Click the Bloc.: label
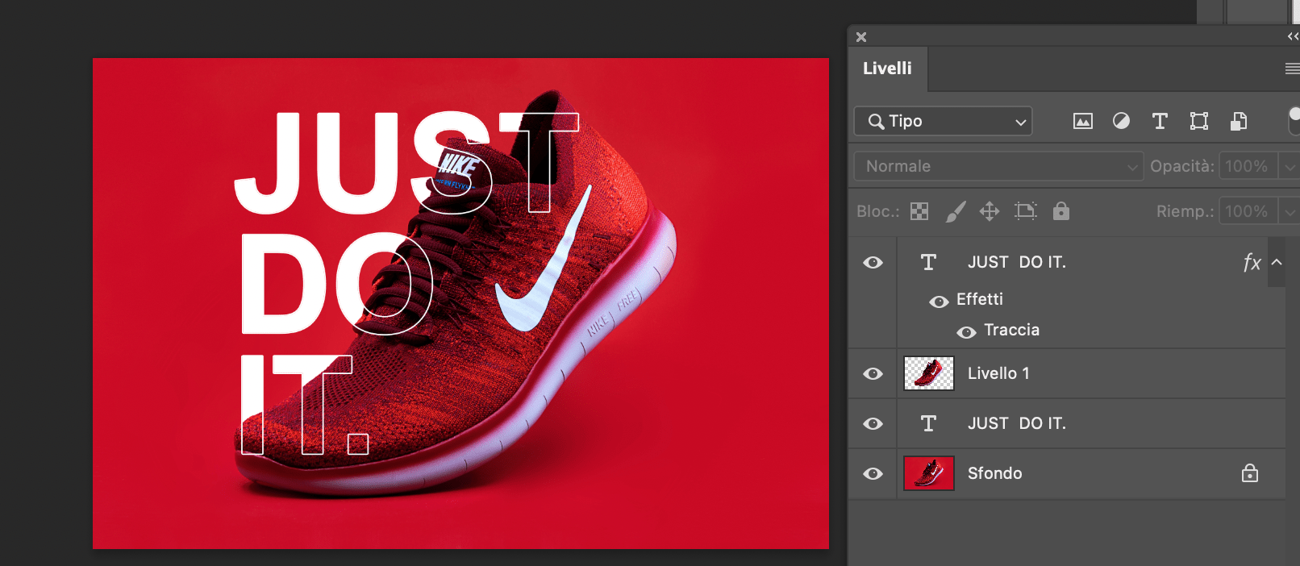This screenshot has height=566, width=1300. [878, 211]
